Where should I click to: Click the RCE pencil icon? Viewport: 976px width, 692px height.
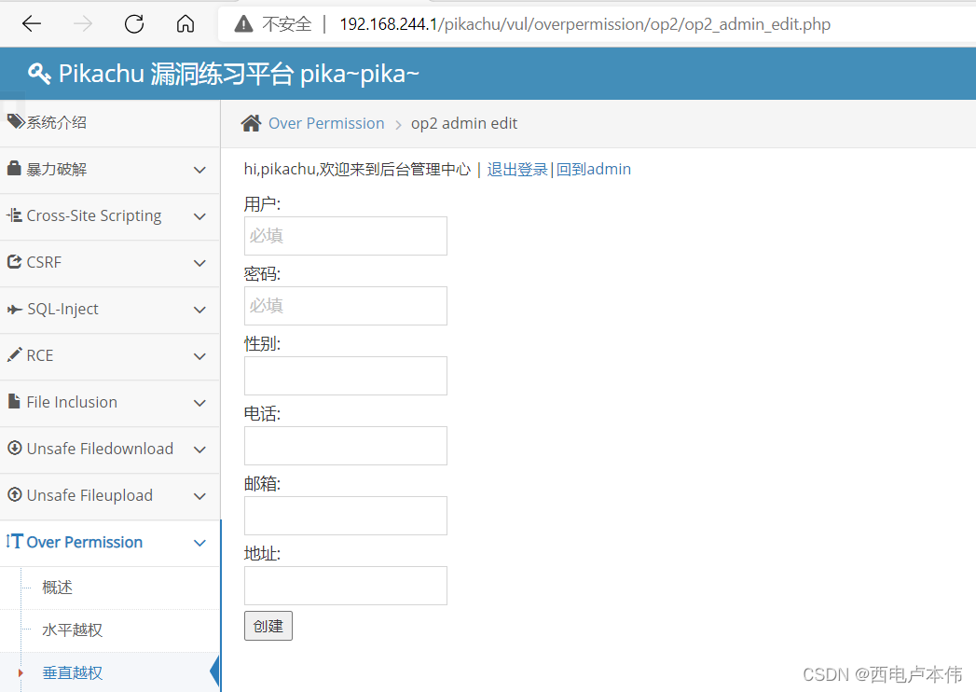14,354
